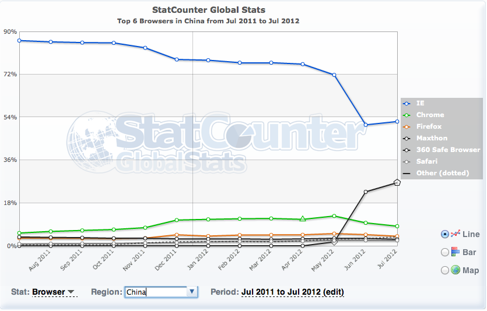
Task: Click the Chrome legend marker icon
Action: tap(408, 115)
